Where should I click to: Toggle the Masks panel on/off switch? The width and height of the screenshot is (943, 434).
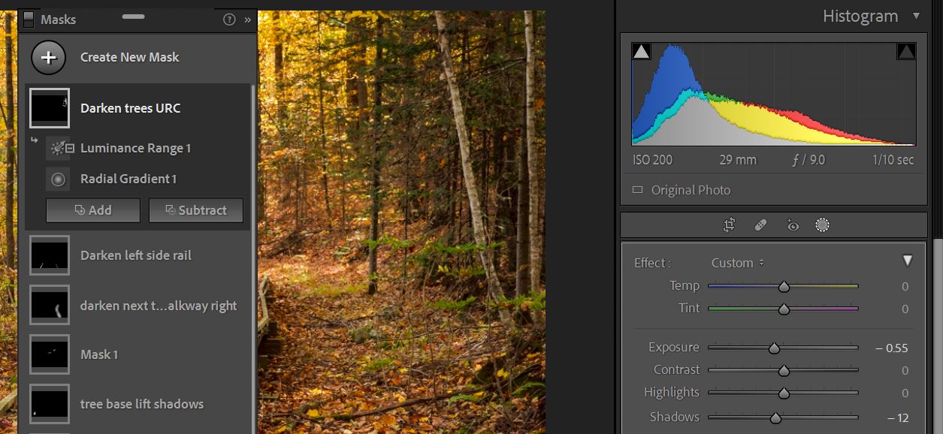point(29,20)
